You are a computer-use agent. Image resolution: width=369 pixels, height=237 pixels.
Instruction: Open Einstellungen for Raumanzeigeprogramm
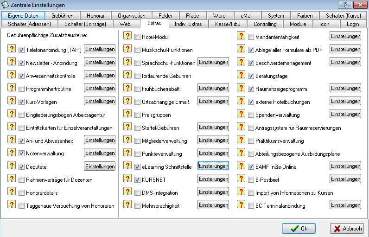[x=345, y=88]
